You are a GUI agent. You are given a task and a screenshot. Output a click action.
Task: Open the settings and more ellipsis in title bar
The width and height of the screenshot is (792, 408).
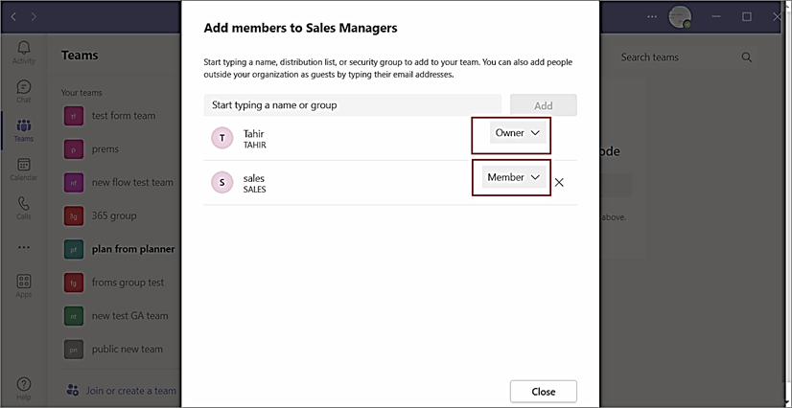(x=652, y=16)
